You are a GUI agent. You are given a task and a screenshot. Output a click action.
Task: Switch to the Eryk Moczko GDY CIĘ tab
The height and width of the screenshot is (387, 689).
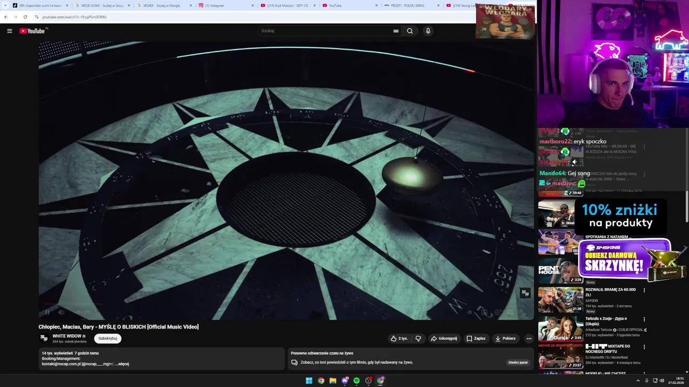tap(287, 5)
